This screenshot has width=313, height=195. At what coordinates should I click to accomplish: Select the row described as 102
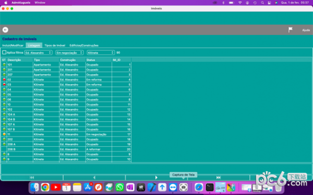point(66,109)
